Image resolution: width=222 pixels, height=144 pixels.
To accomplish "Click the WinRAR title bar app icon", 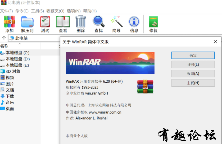I will (x=3, y=2).
